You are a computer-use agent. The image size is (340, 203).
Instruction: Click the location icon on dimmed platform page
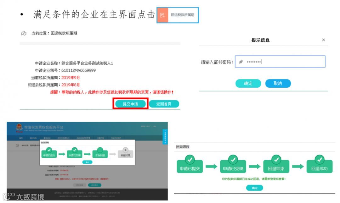(17, 145)
